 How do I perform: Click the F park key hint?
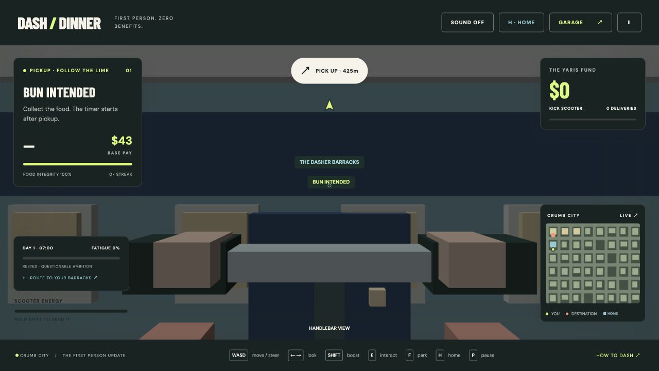409,355
